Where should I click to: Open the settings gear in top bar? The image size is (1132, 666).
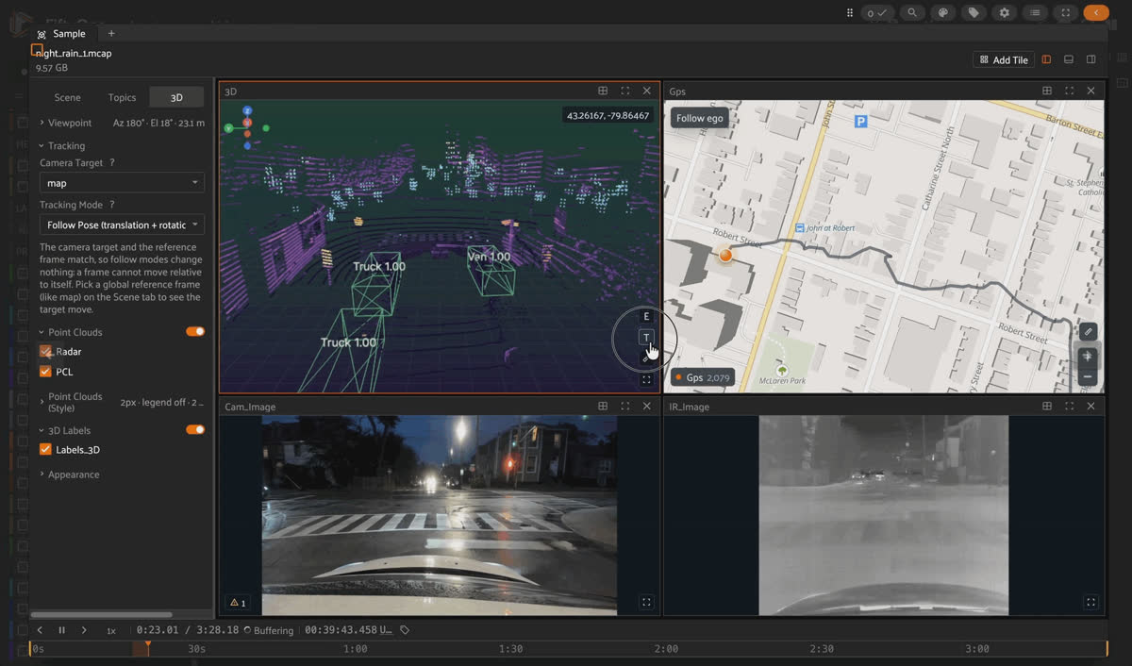click(1005, 13)
